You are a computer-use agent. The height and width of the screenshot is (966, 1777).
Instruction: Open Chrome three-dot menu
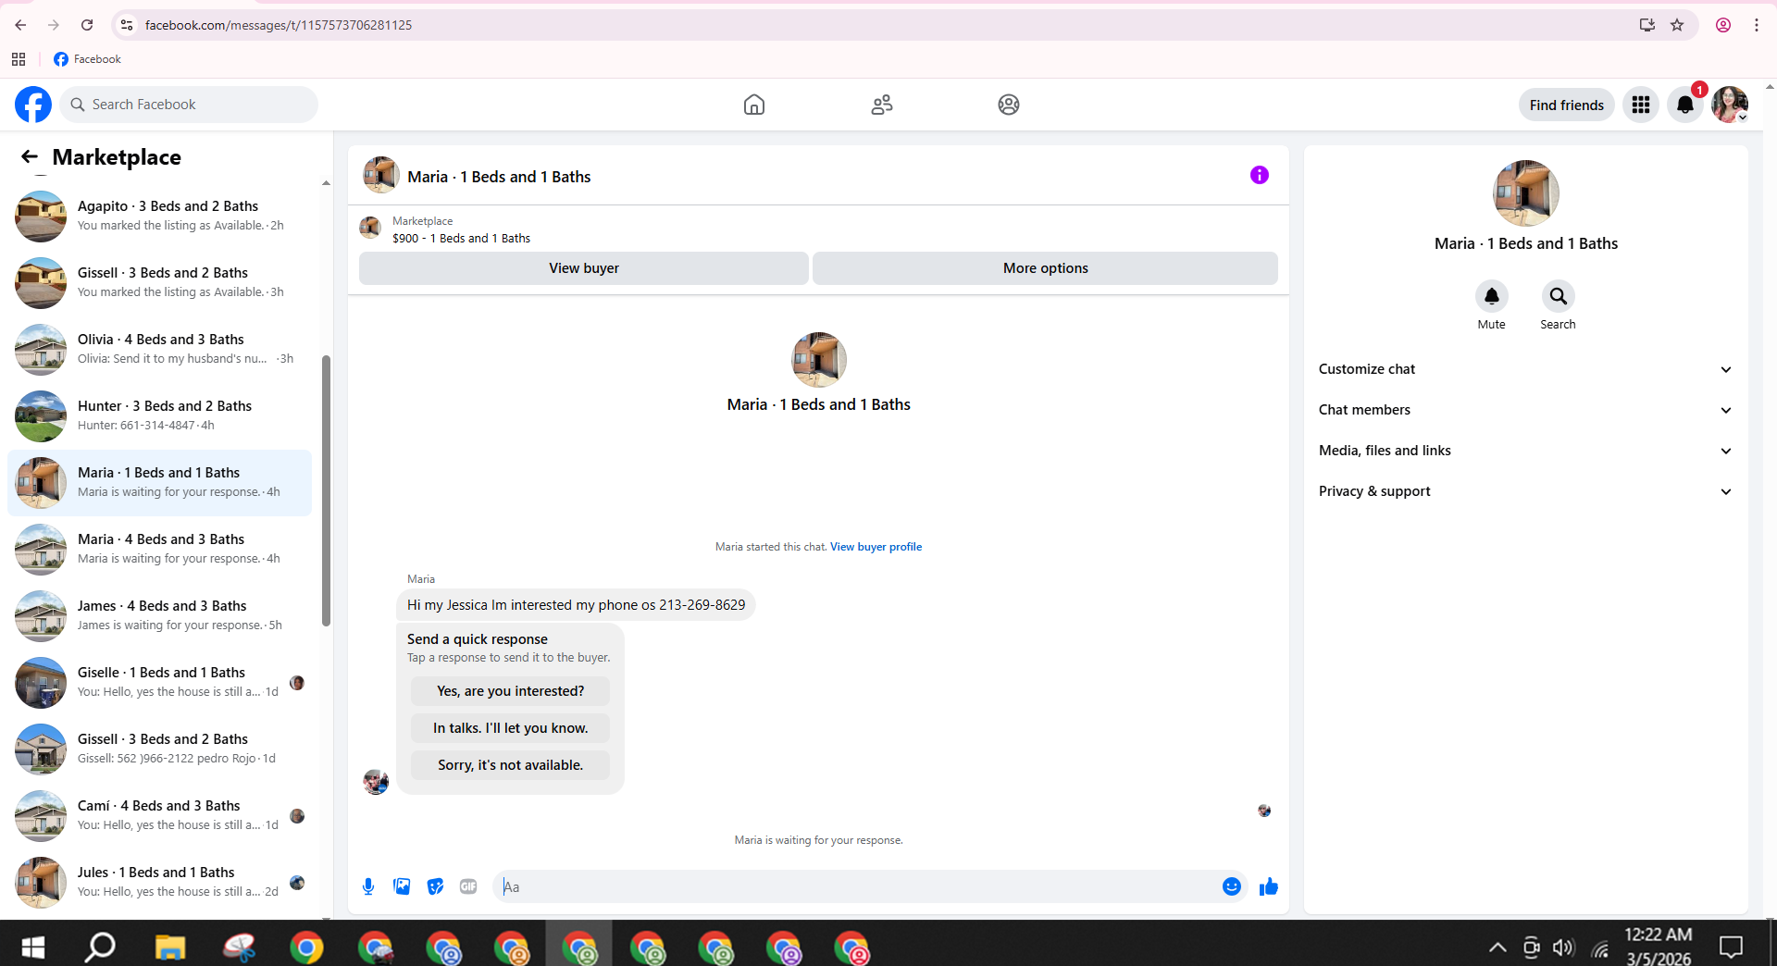point(1757,25)
